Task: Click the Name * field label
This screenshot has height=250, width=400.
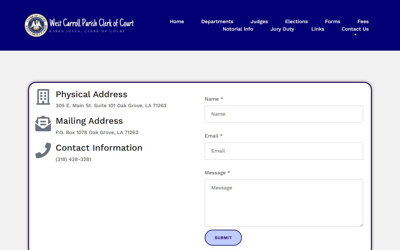Action: (x=214, y=99)
